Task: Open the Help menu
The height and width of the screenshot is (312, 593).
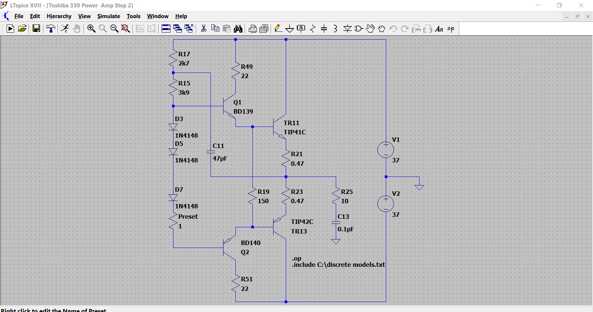Action: [181, 16]
